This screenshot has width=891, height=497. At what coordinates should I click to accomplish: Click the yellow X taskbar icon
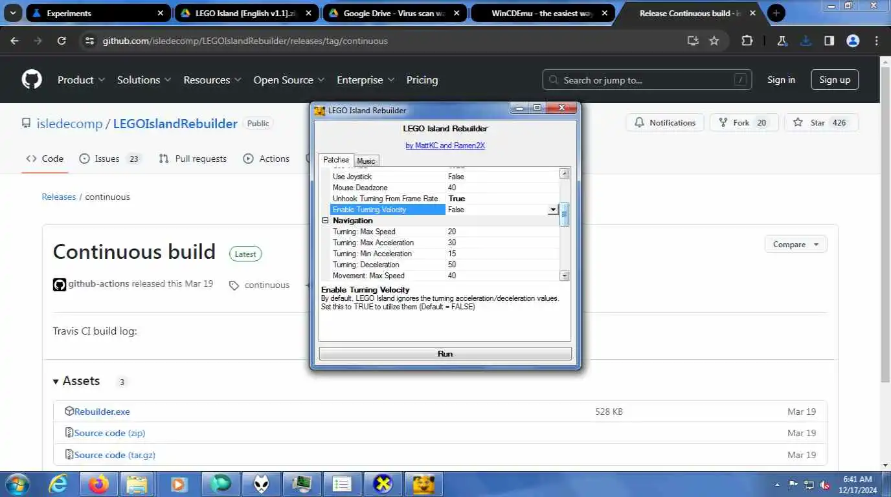[x=383, y=484]
